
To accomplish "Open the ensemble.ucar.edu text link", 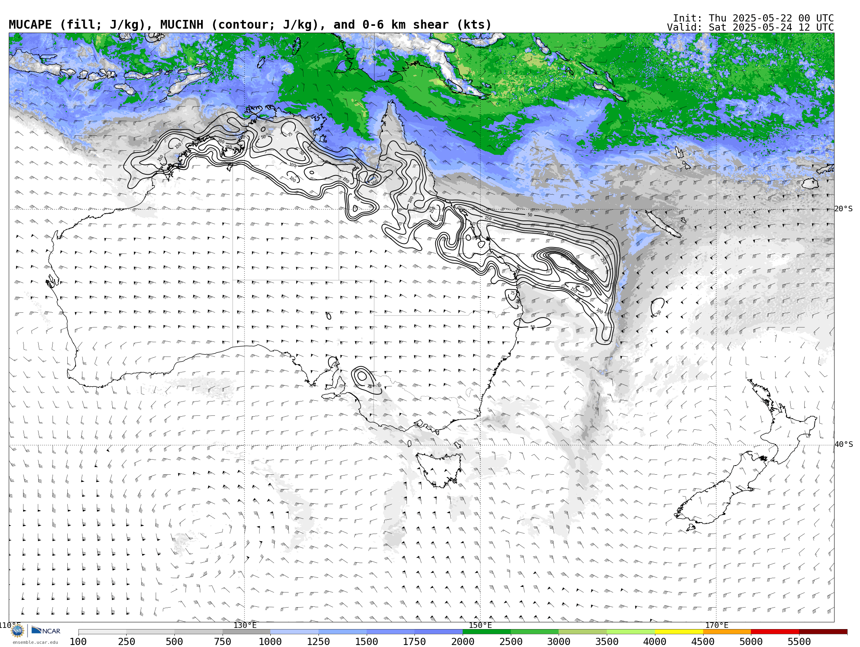I will pyautogui.click(x=35, y=642).
